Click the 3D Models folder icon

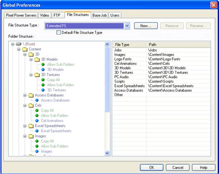coord(37,59)
